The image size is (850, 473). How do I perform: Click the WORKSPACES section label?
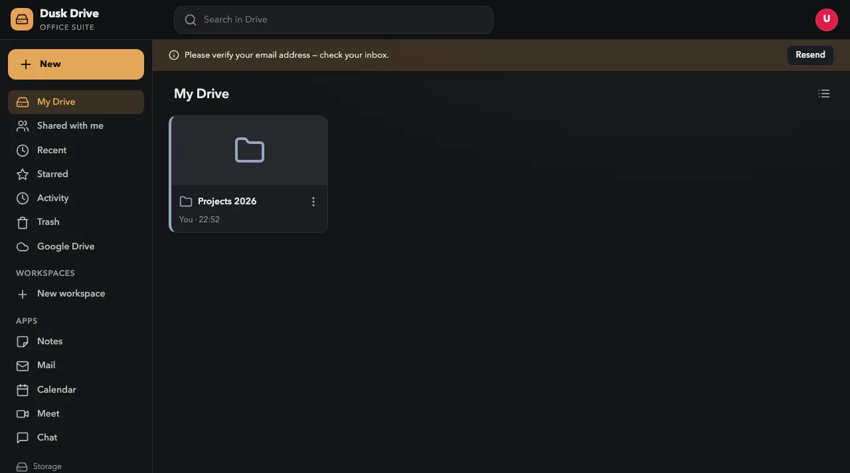45,273
